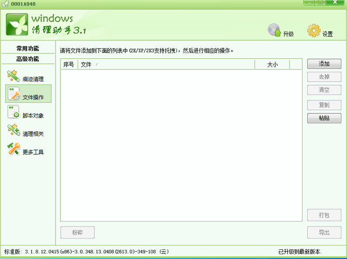This screenshot has height=259, width=347.
Task: Click the 打包 button
Action: (x=324, y=215)
